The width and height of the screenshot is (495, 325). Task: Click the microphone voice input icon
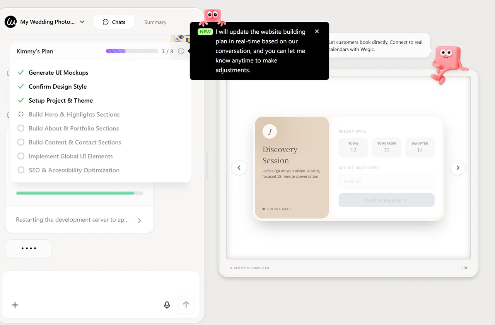pyautogui.click(x=167, y=305)
